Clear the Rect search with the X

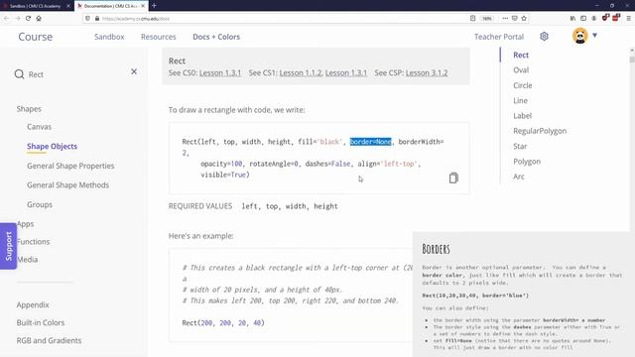pos(134,71)
